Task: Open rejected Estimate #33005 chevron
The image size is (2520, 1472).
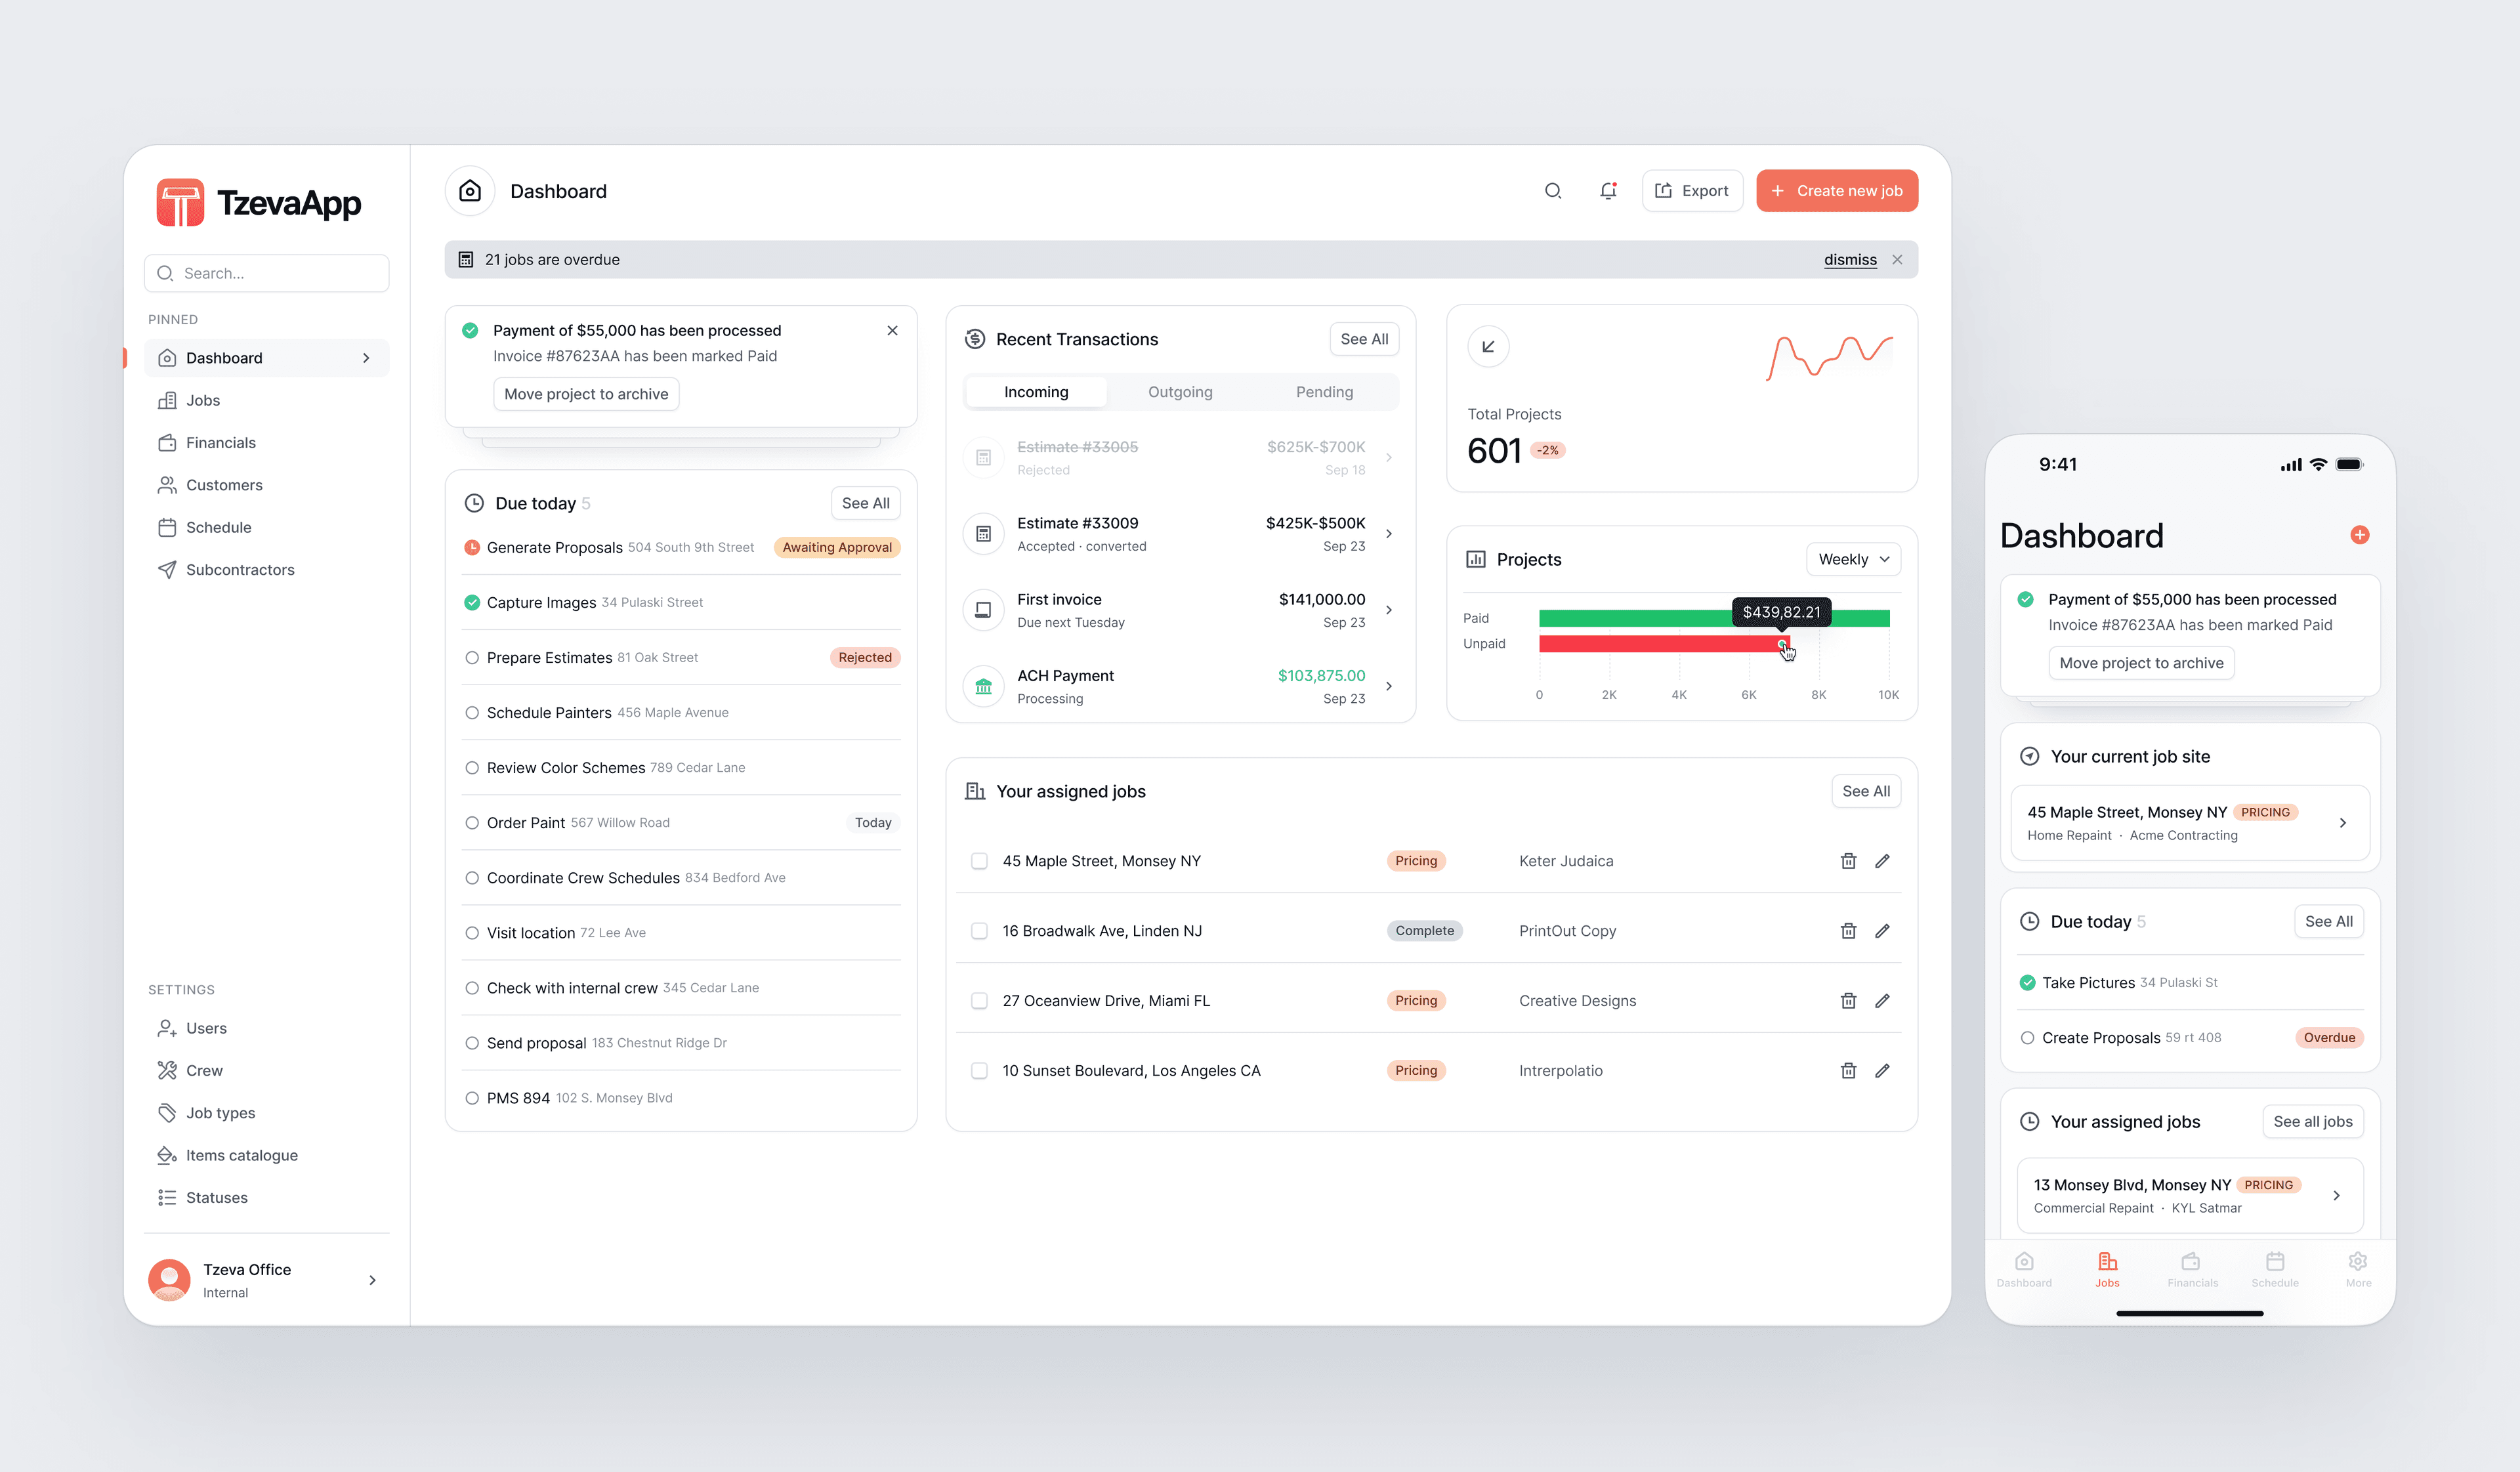Action: coord(1388,458)
